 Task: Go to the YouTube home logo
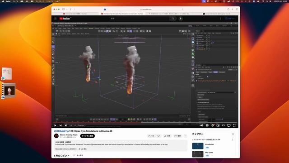click(65, 19)
